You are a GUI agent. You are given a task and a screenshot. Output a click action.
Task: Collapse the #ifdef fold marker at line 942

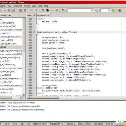36,88
